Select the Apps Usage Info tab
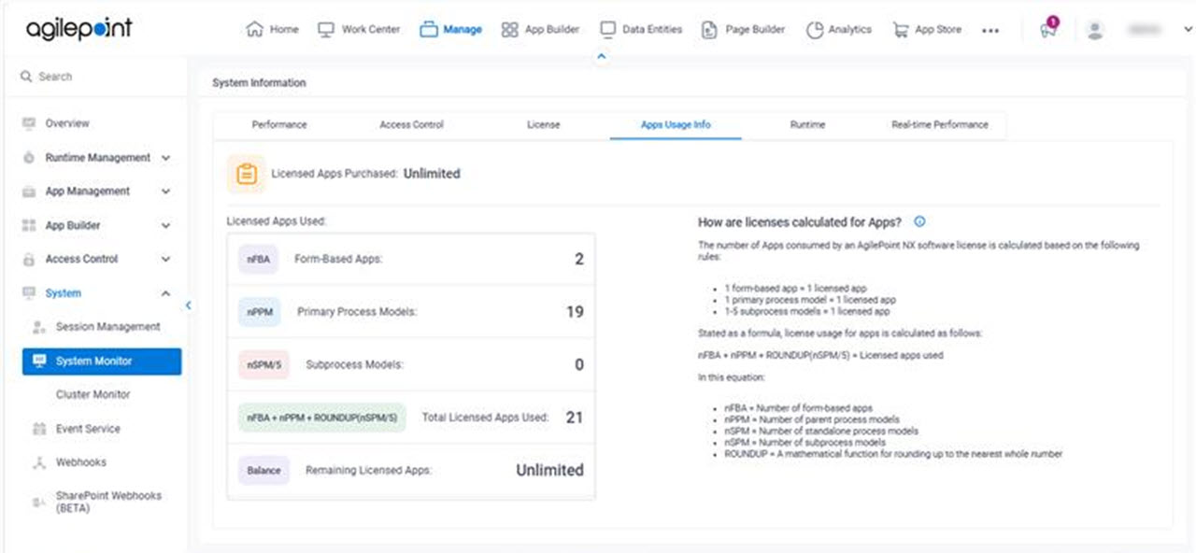The width and height of the screenshot is (1196, 553). [x=676, y=124]
